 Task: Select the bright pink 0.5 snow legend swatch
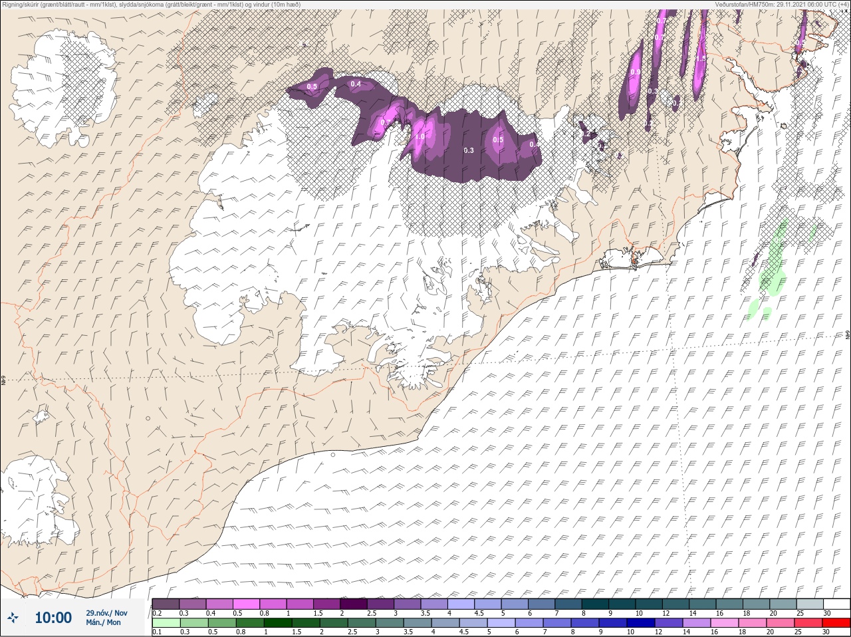tap(246, 604)
